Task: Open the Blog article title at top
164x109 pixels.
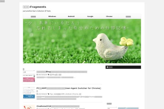Action: (62, 72)
